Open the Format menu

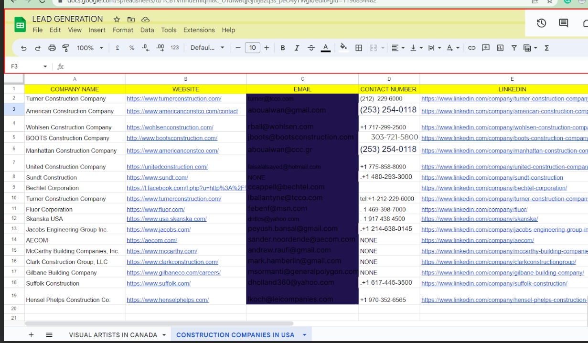point(123,30)
